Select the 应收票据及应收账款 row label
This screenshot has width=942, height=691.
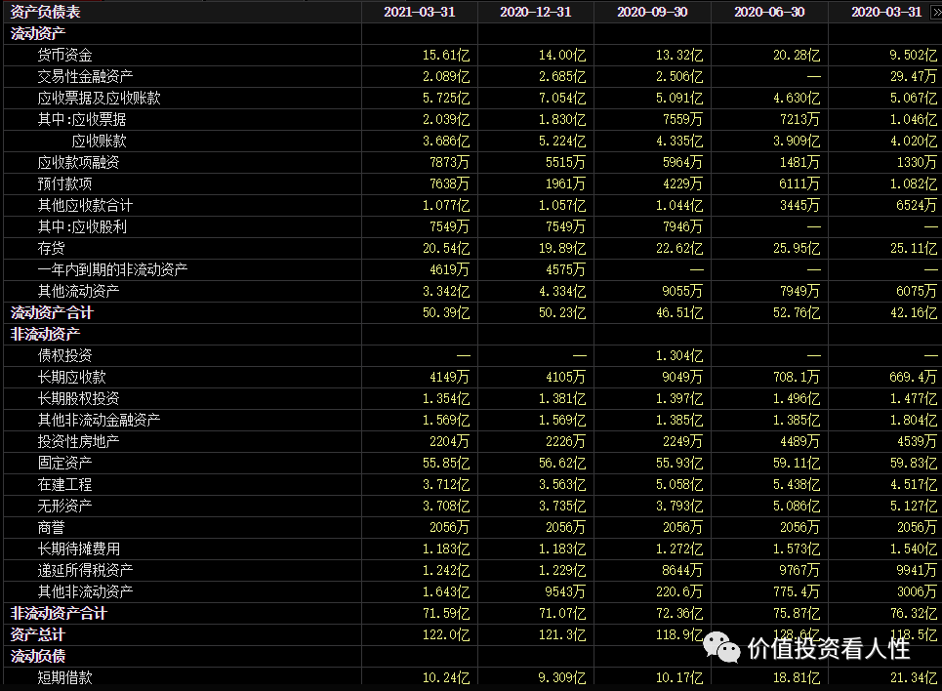100,98
